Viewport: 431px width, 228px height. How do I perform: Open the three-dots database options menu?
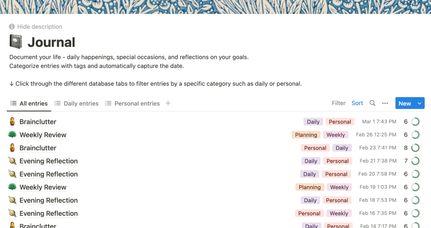[x=385, y=103]
